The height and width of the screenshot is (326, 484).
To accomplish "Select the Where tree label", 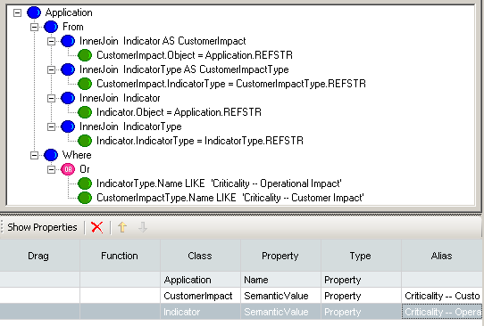I will point(77,155).
